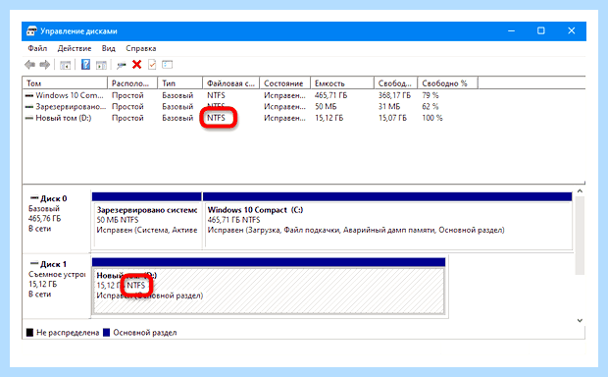Click the Диск 0 label
The width and height of the screenshot is (608, 377).
[x=54, y=198]
